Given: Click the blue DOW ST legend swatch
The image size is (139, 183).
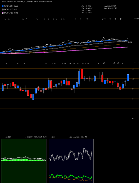Looking at the screenshot, I should tap(3, 6).
